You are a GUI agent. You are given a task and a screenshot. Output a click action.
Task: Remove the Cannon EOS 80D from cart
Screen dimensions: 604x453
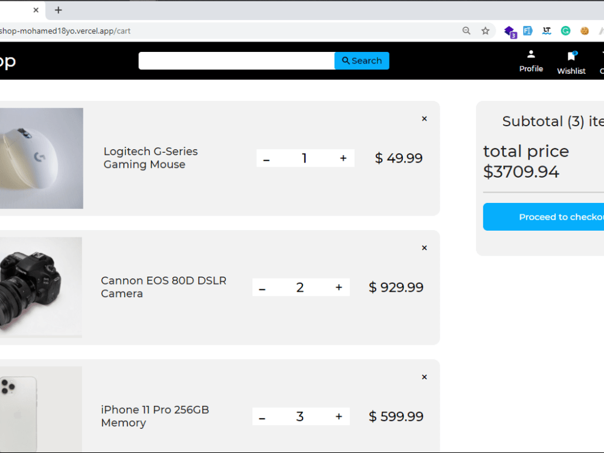(424, 248)
